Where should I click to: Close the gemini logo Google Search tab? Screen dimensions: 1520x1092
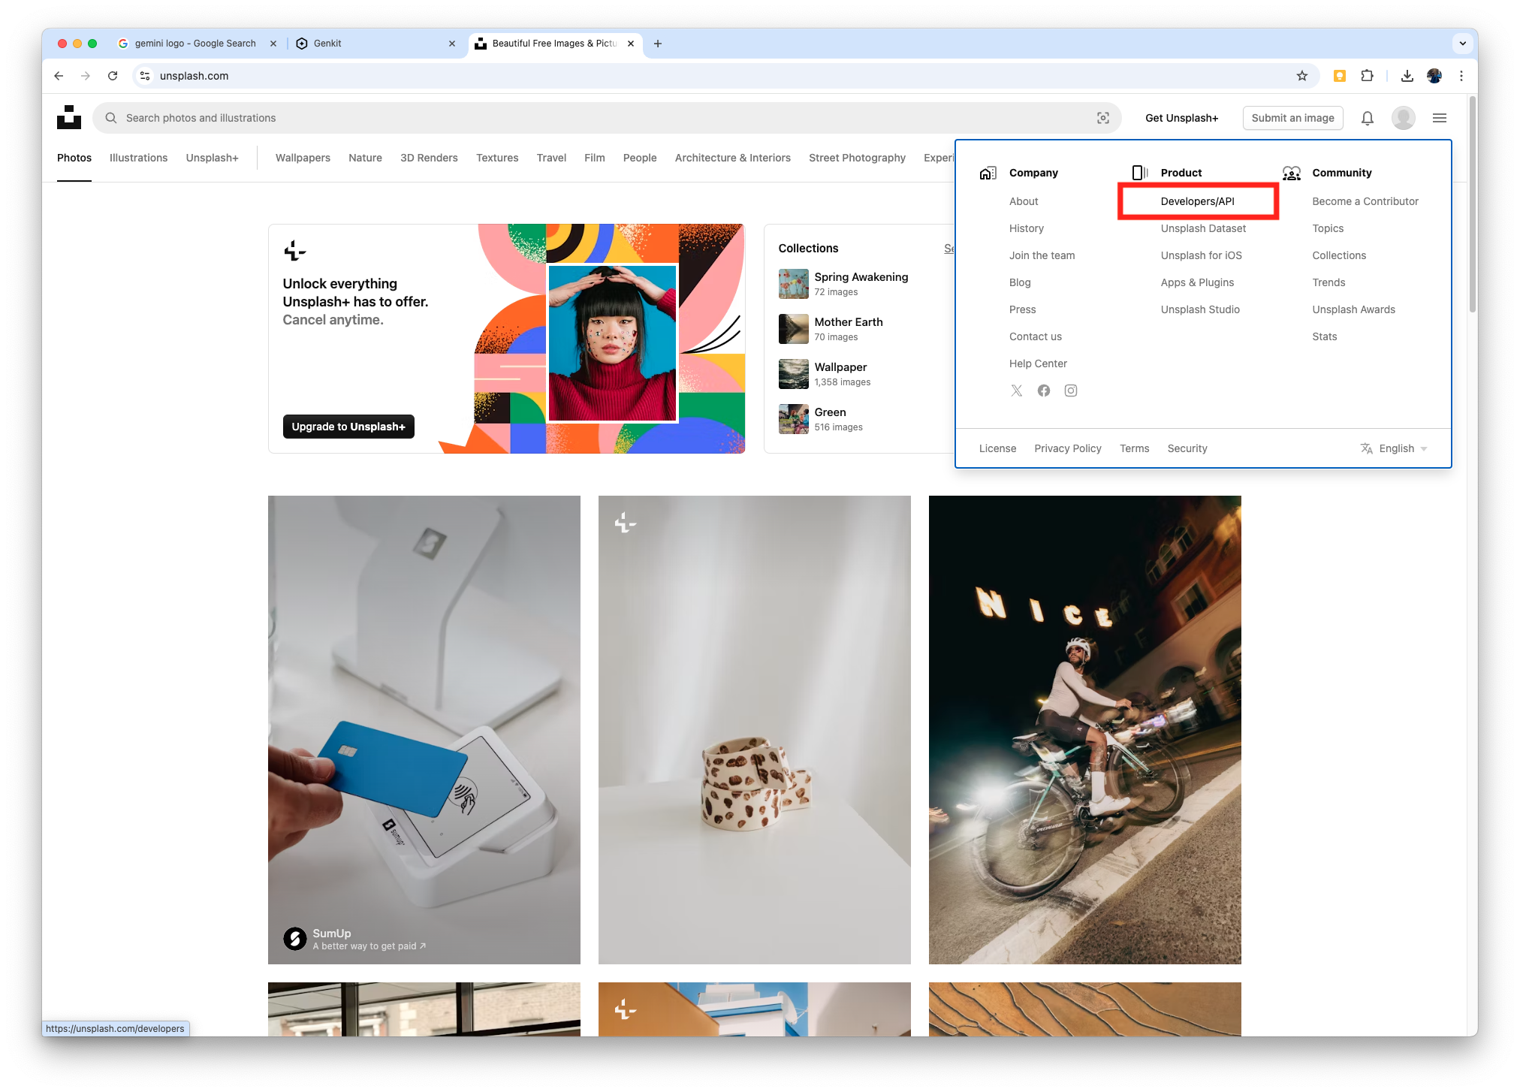[273, 44]
